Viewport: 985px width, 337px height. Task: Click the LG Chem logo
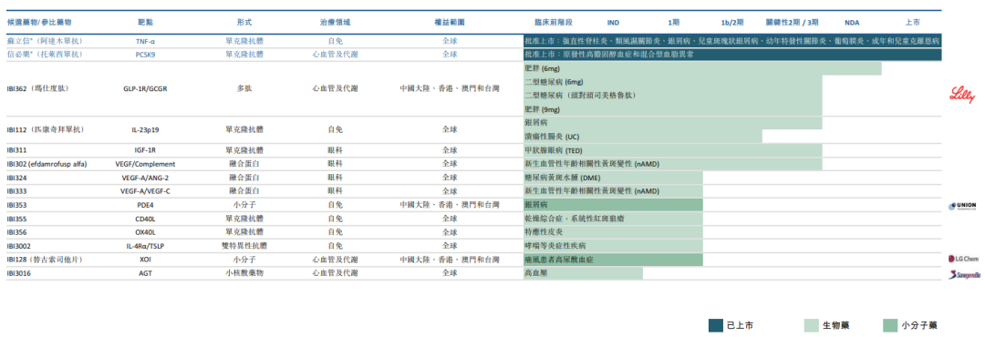click(962, 259)
